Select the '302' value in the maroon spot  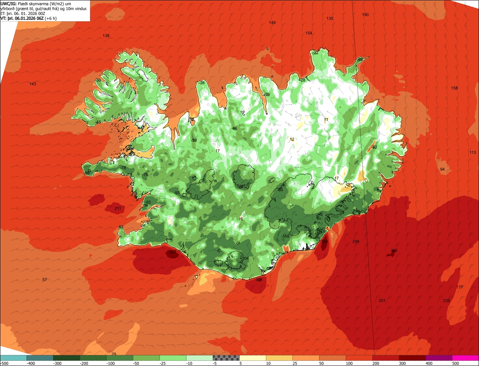(x=394, y=250)
